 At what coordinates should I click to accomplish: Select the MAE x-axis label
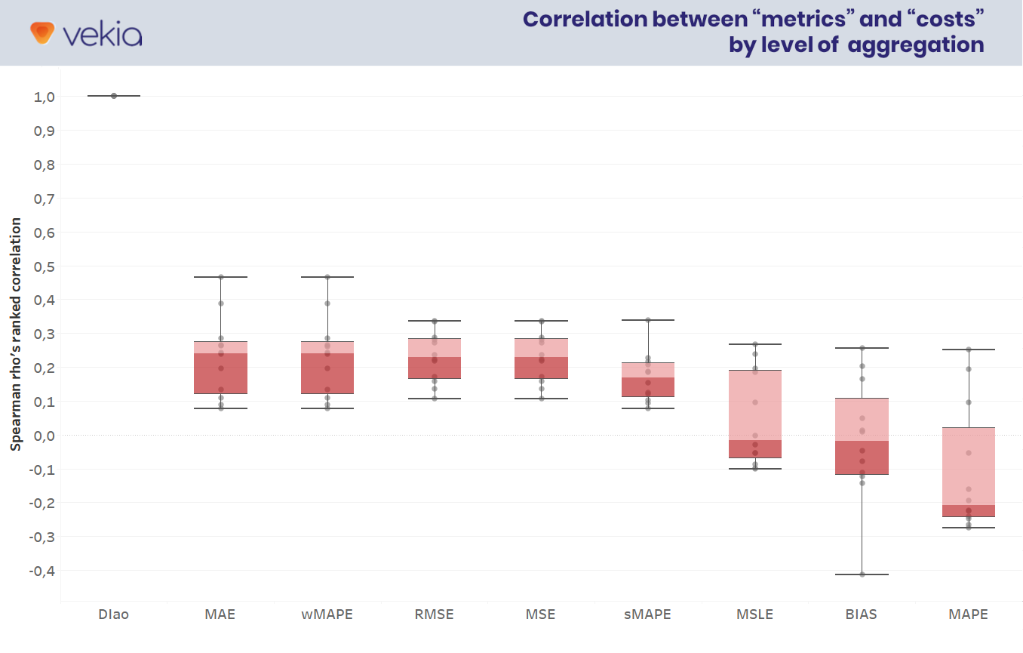pyautogui.click(x=220, y=614)
